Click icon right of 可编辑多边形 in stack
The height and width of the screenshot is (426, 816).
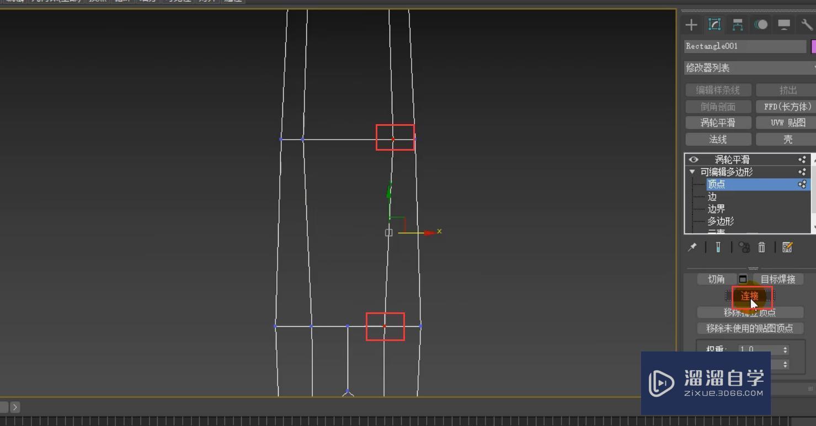point(802,172)
